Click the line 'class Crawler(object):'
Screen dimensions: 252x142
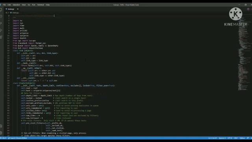[x=24, y=83]
